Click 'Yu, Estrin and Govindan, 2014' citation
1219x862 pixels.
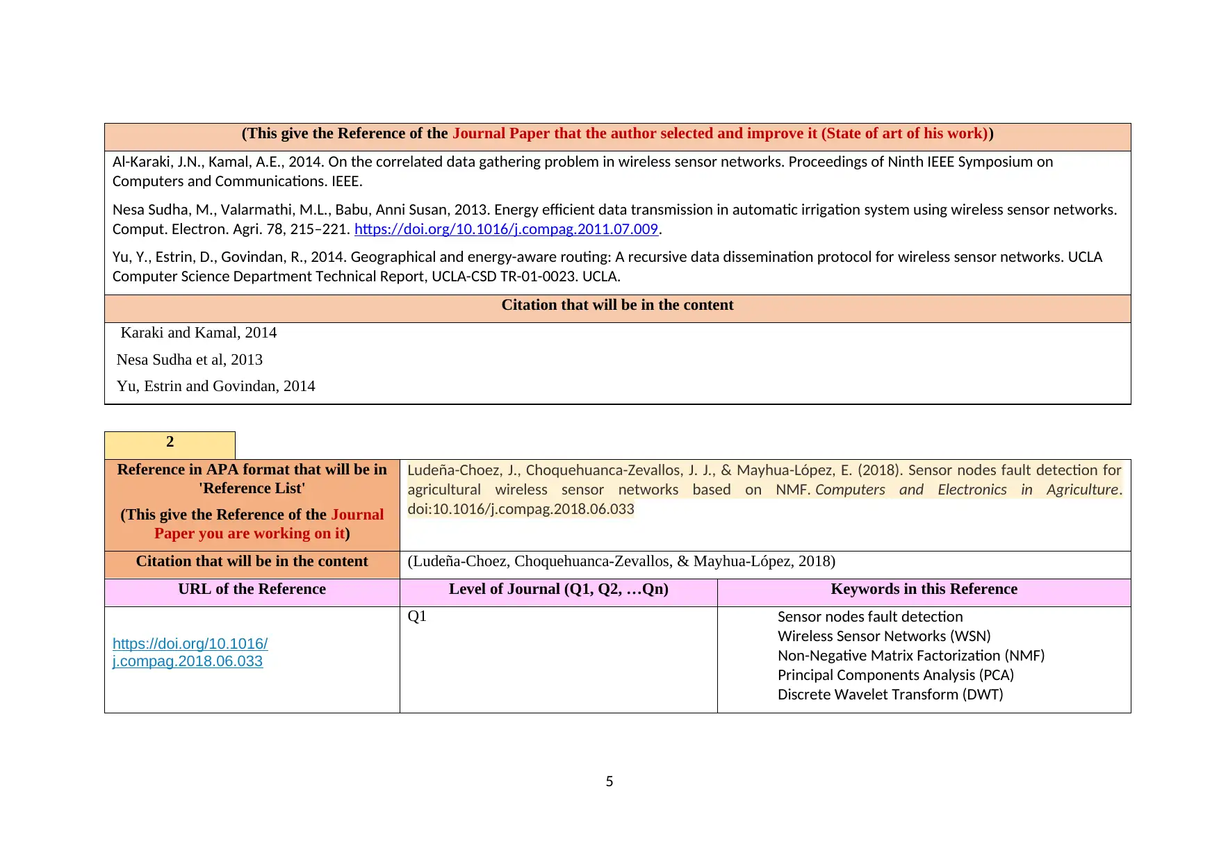(x=216, y=386)
